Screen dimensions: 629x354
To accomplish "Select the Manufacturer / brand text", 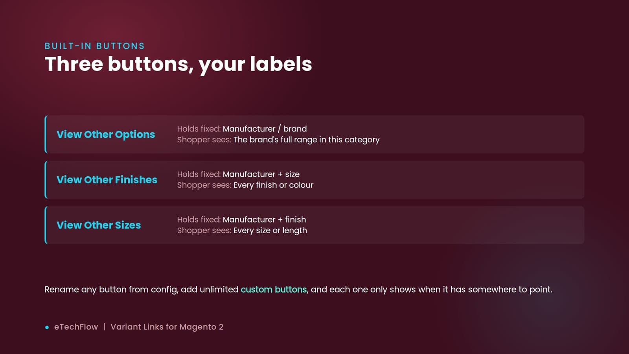I will 265,129.
